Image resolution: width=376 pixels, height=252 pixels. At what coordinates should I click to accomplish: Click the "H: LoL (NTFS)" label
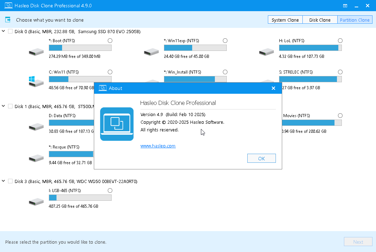pyautogui.click(x=292, y=41)
